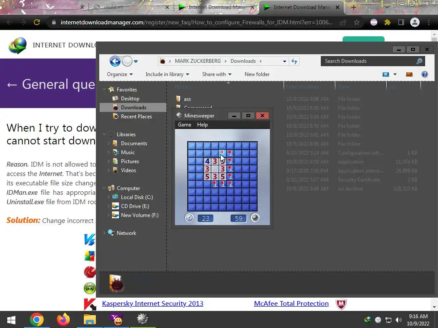438x328 pixels.
Task: Refresh the Downloads folder view
Action: point(294,61)
